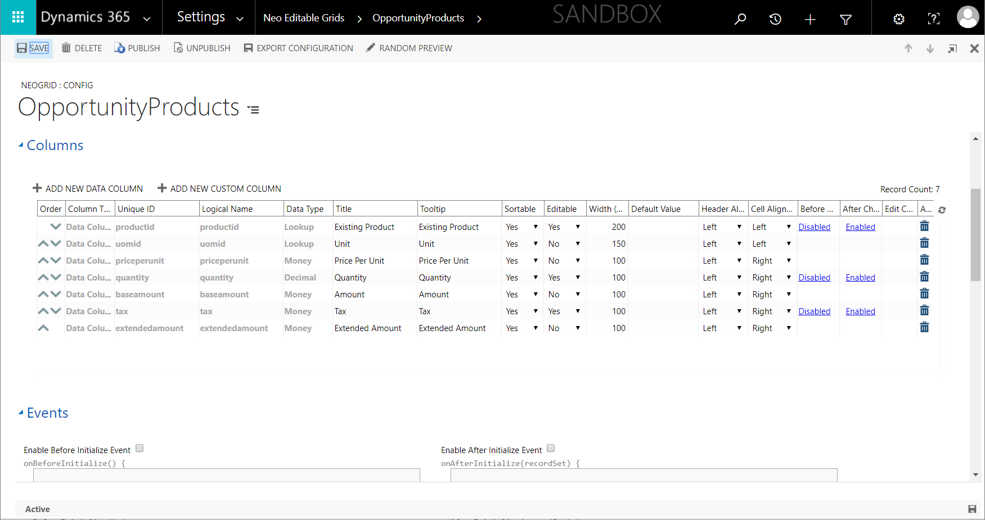Open the user profile avatar
This screenshot has height=520, width=985.
[x=968, y=17]
